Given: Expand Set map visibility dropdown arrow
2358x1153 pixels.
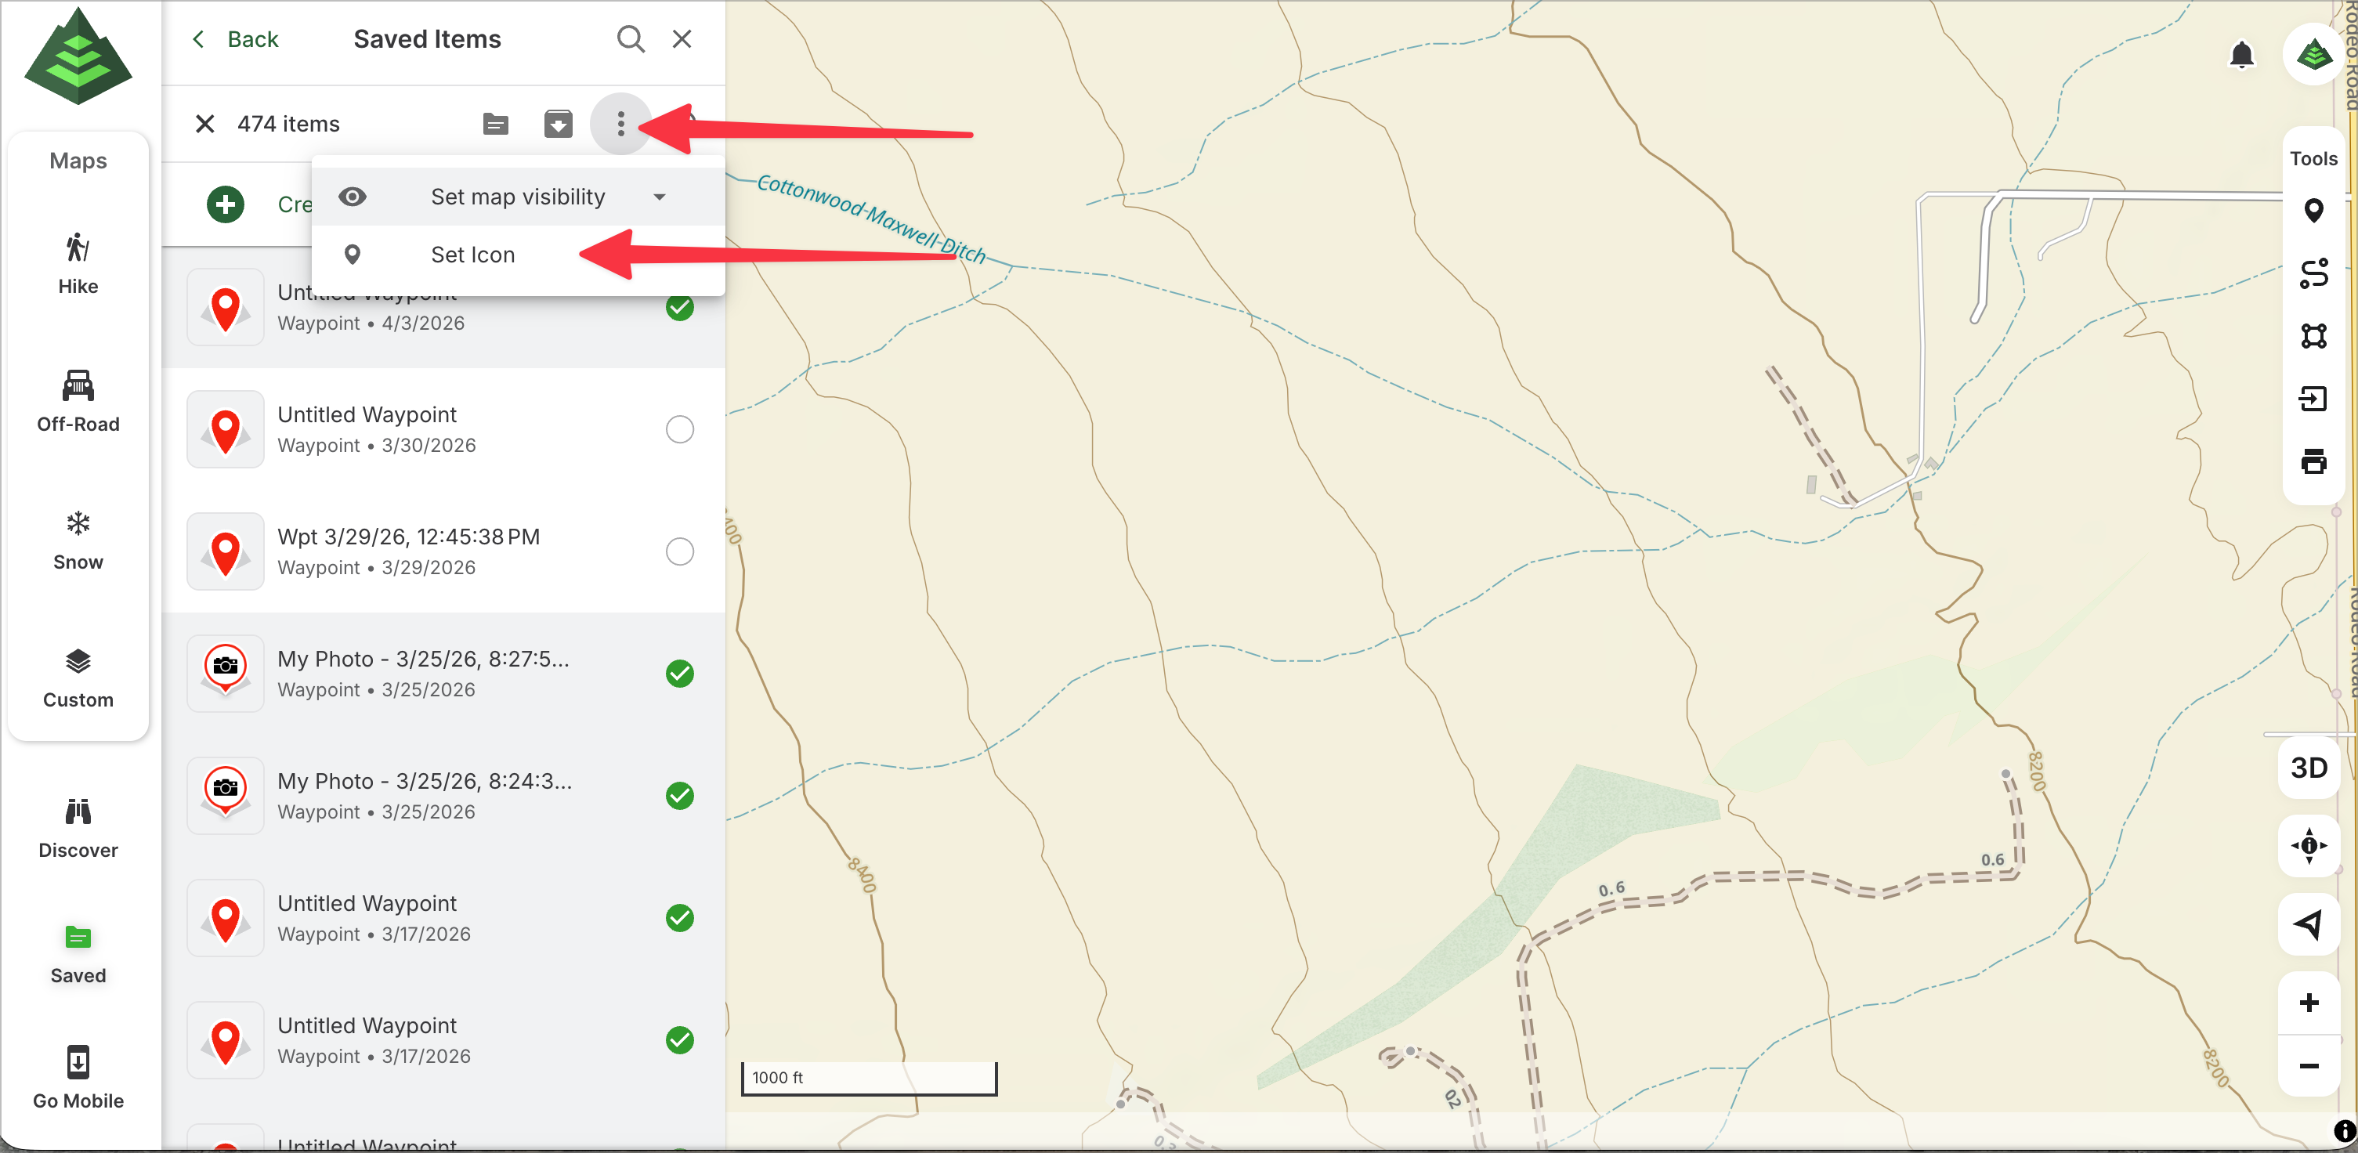Looking at the screenshot, I should click(659, 197).
